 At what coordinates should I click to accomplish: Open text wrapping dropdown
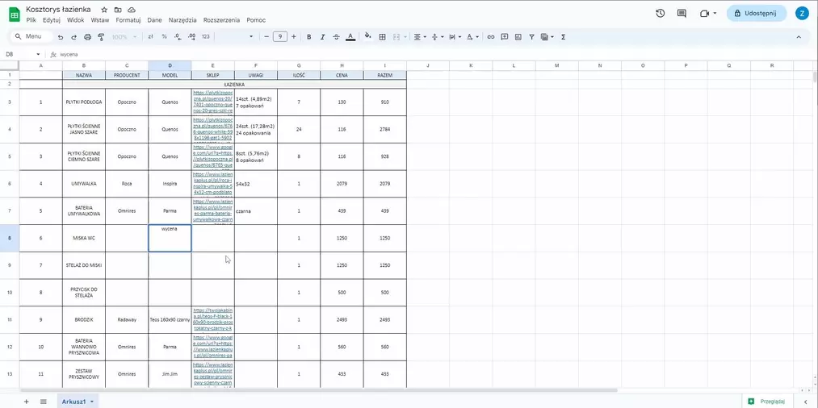(455, 37)
